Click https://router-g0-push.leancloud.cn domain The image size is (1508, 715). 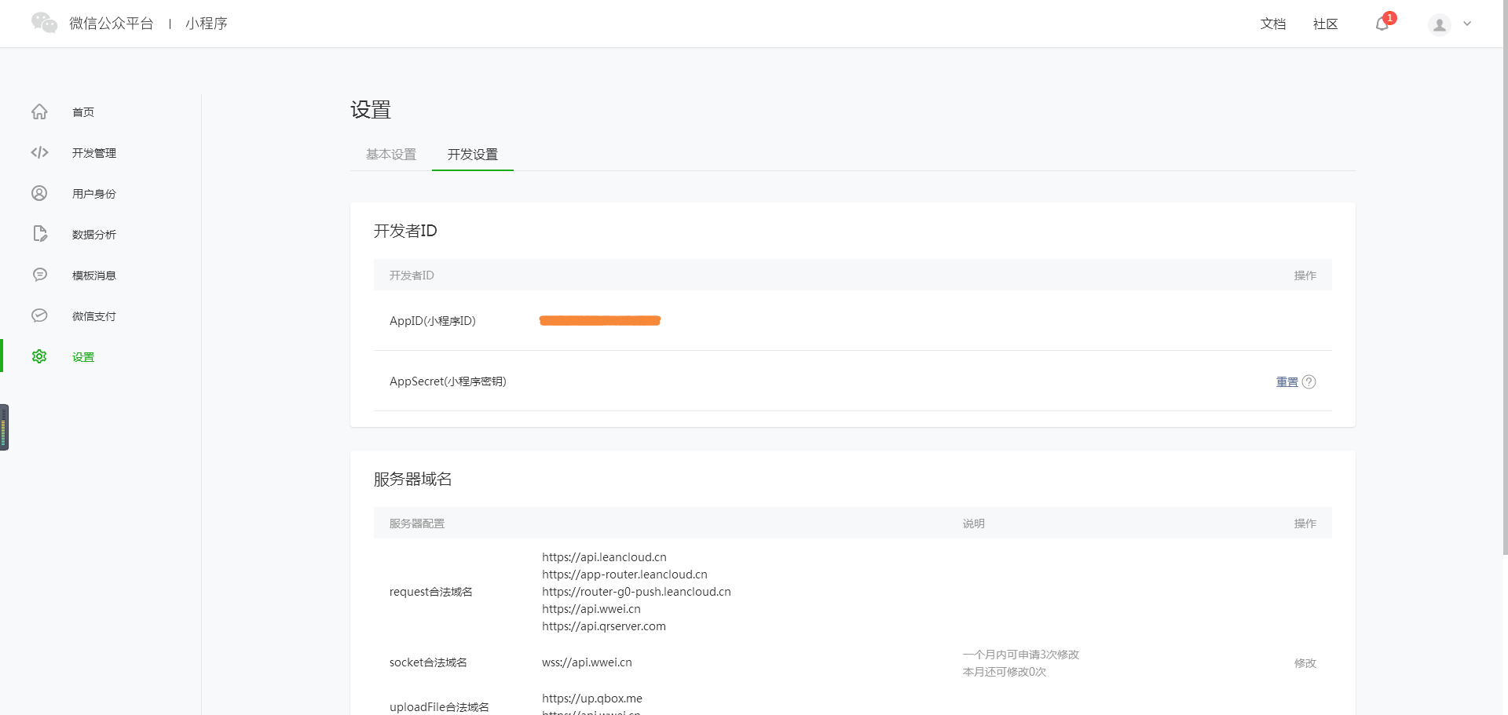tap(636, 592)
